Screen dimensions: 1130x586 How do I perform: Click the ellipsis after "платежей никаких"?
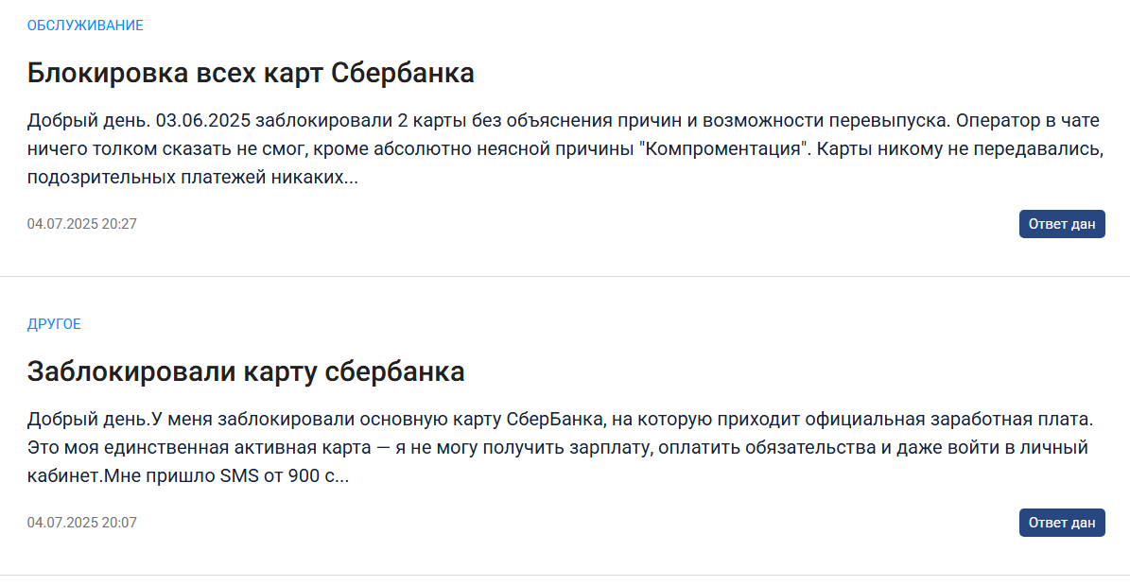[349, 179]
